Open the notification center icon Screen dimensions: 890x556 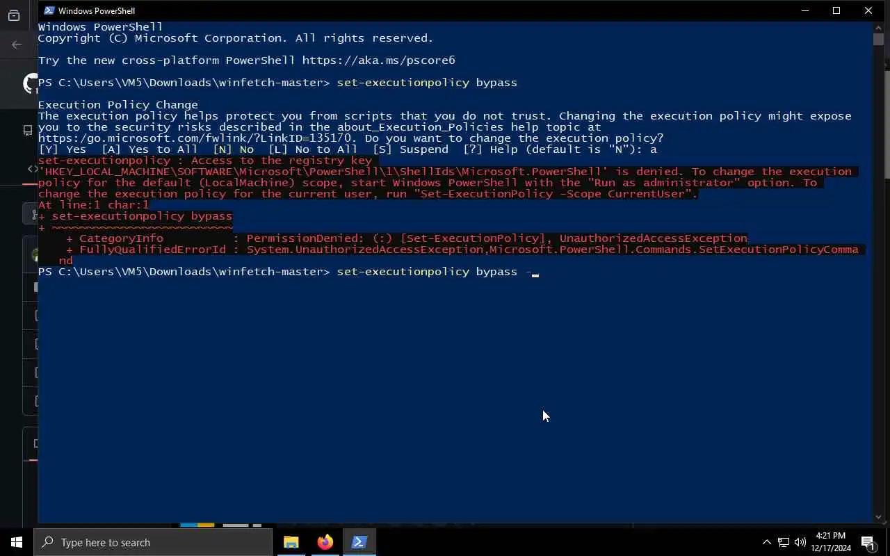click(x=868, y=542)
